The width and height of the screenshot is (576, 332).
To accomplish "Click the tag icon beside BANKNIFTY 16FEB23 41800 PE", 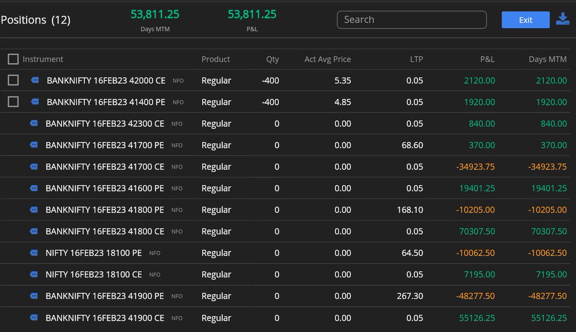I will pos(34,210).
